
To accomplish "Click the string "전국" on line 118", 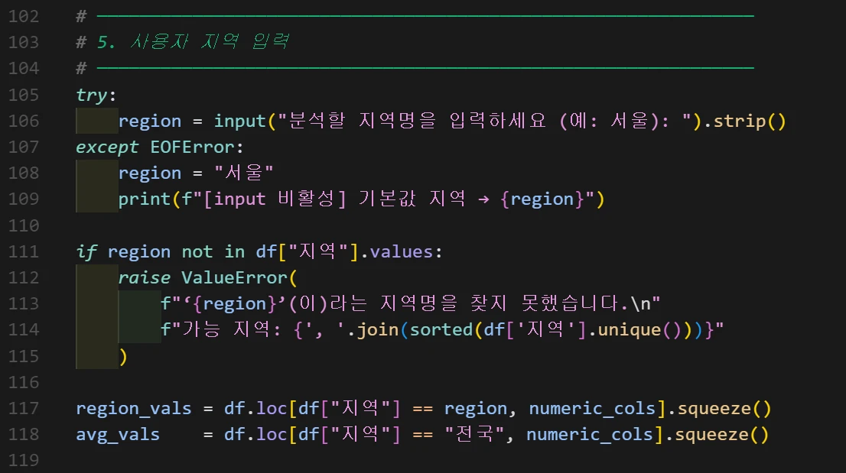I will tap(474, 434).
